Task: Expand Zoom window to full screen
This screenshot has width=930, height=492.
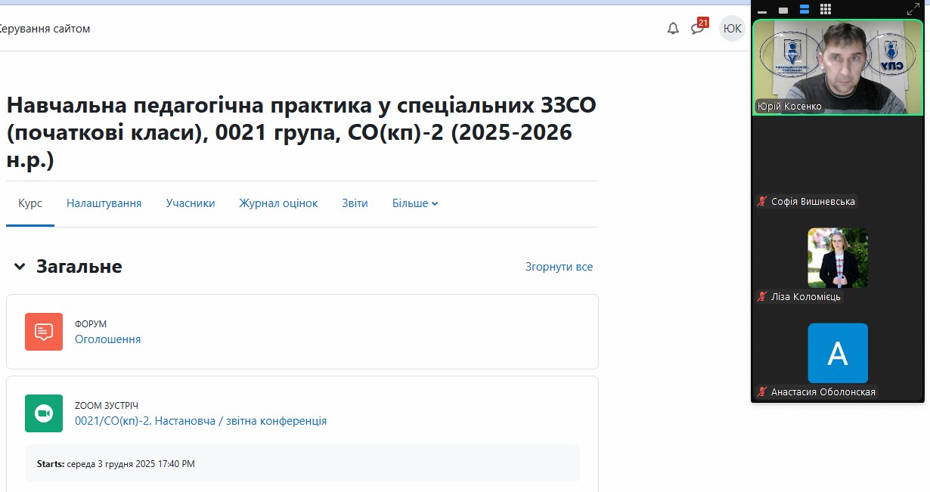Action: [913, 9]
